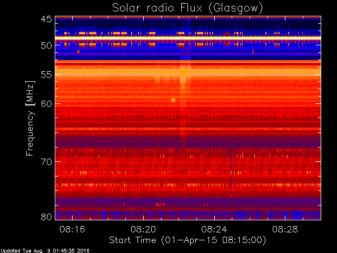Click the '08:28' time tick label
337x253 pixels.
(285, 229)
